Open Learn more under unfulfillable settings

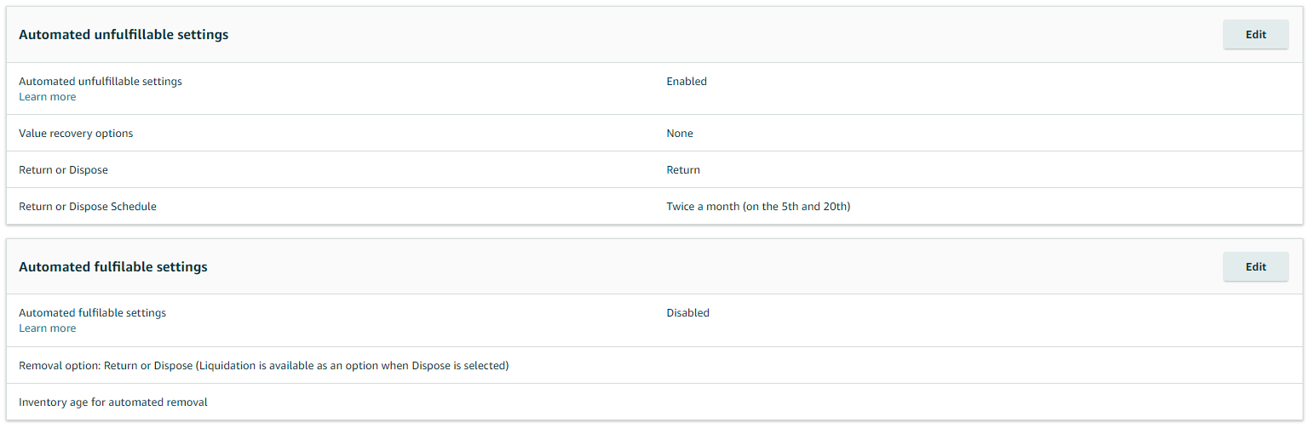[x=48, y=97]
